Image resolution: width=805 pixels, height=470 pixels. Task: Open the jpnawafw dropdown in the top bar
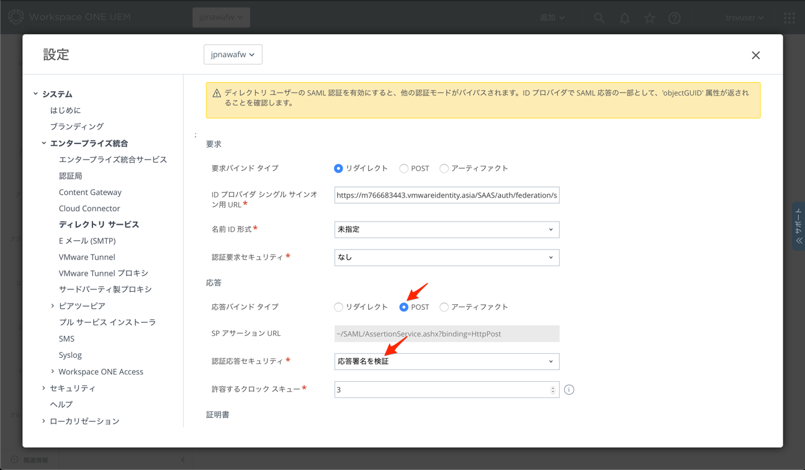point(221,17)
